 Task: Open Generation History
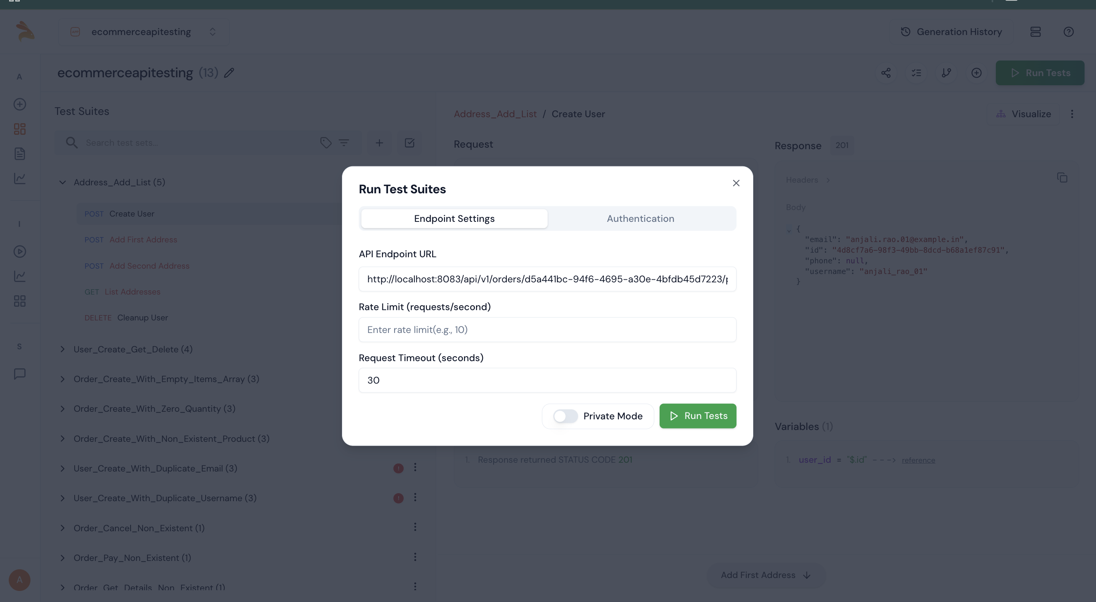951,32
